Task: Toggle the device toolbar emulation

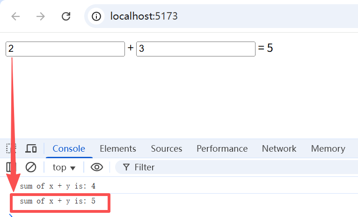Action: click(x=31, y=149)
